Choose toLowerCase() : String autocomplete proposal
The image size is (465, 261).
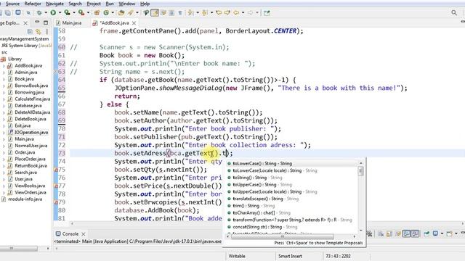tap(292, 163)
